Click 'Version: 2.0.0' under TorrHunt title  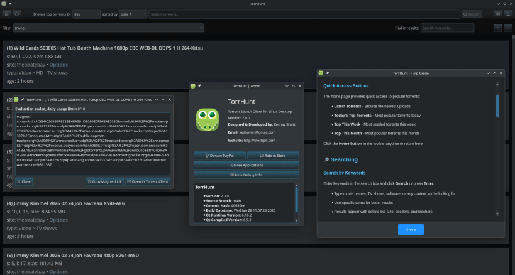tap(239, 117)
